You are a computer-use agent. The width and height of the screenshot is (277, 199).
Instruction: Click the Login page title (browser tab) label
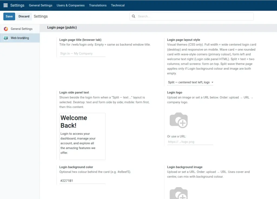click(x=80, y=40)
